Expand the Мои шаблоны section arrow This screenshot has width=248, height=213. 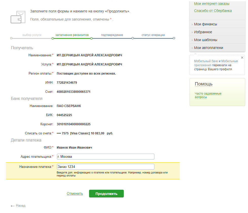point(192,40)
